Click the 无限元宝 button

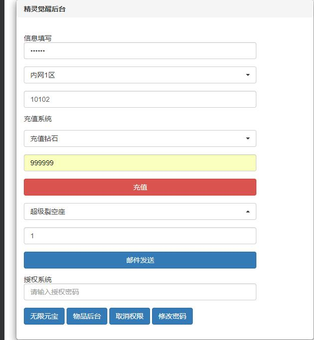click(x=44, y=316)
